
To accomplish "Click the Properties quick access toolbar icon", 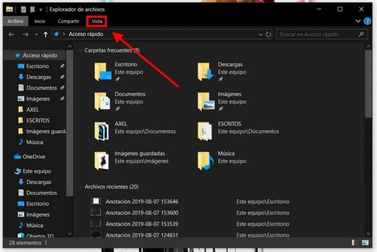I will 23,9.
